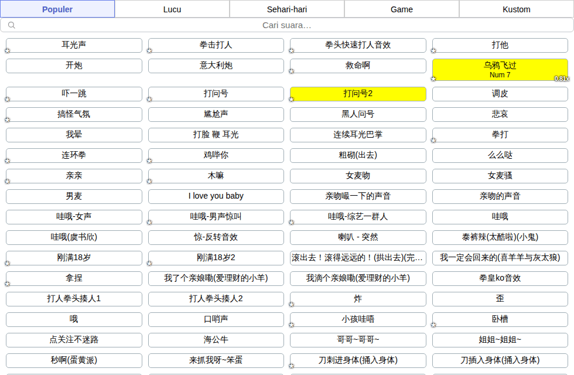Click the star icon on 耳光声 sound
The image size is (574, 375).
point(7,50)
